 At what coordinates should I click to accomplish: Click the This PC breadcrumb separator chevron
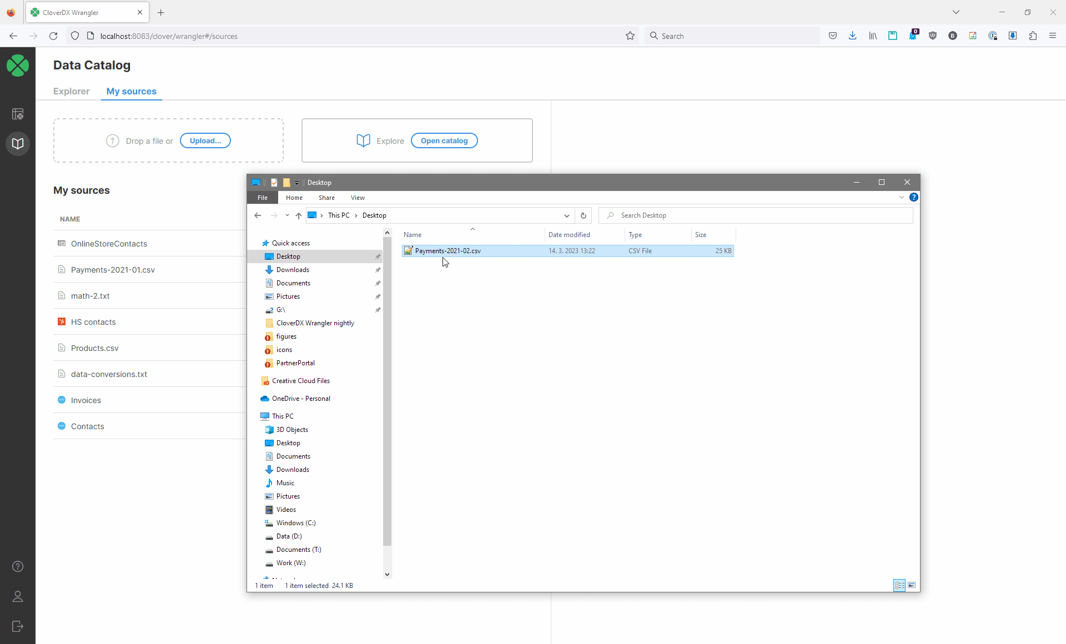click(x=356, y=215)
